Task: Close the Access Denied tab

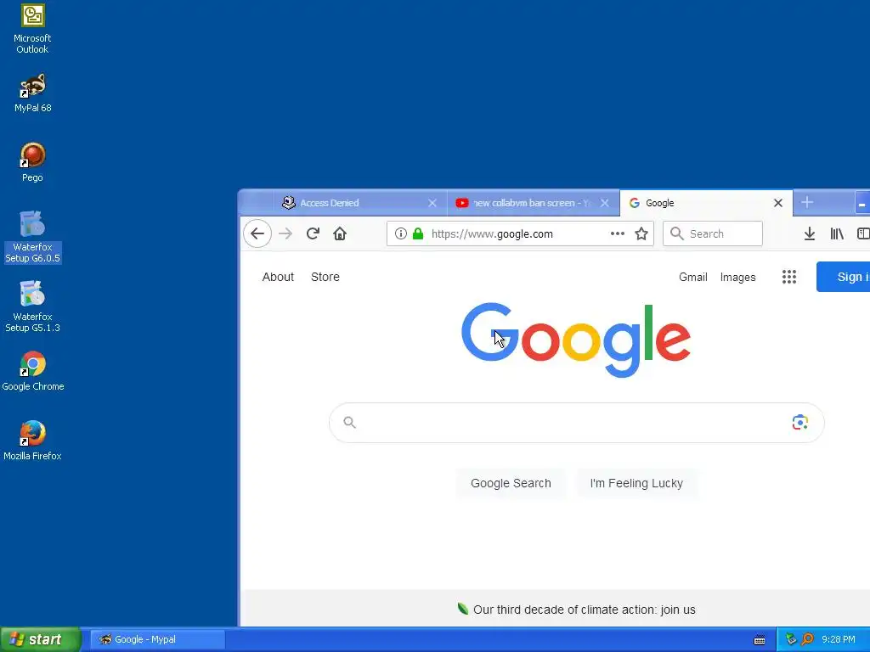Action: coord(432,203)
